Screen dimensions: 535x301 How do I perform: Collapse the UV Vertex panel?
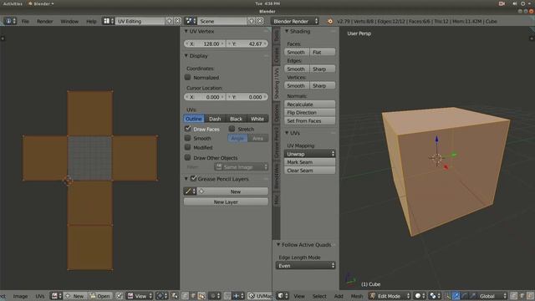click(186, 31)
